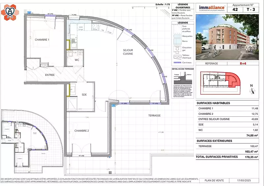Image resolution: width=264 pixels, height=186 pixels.
Task: Select the SEJOUR CUISINE room label
Action: point(128,51)
